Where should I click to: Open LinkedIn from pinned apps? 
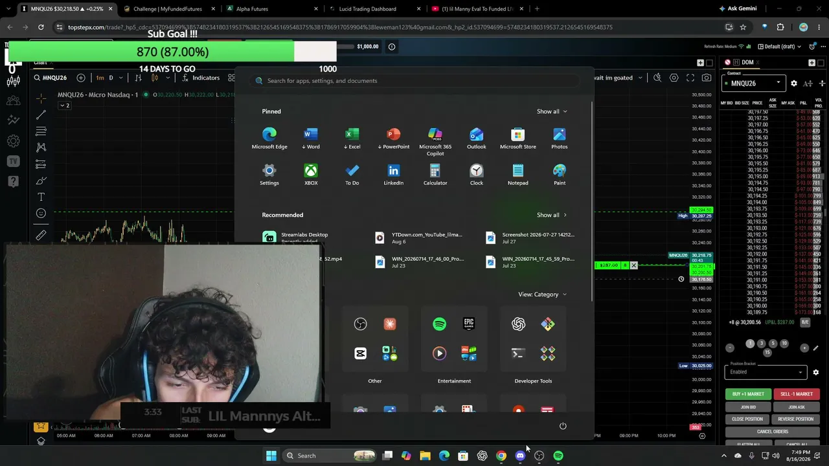pos(393,175)
